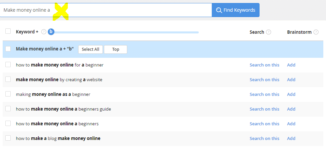Viewport: 326px width, 147px height.
Task: Search on this for 'a beginners guide' row
Action: tap(265, 109)
